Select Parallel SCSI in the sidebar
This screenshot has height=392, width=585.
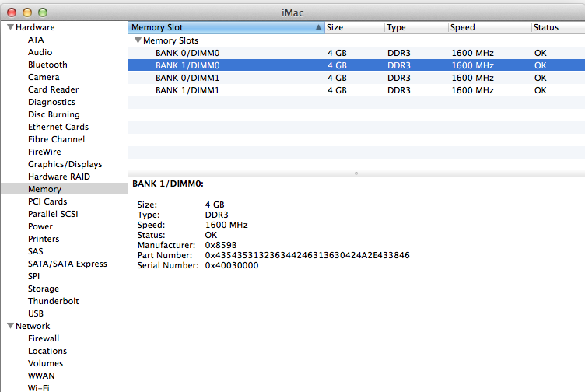[x=53, y=214]
